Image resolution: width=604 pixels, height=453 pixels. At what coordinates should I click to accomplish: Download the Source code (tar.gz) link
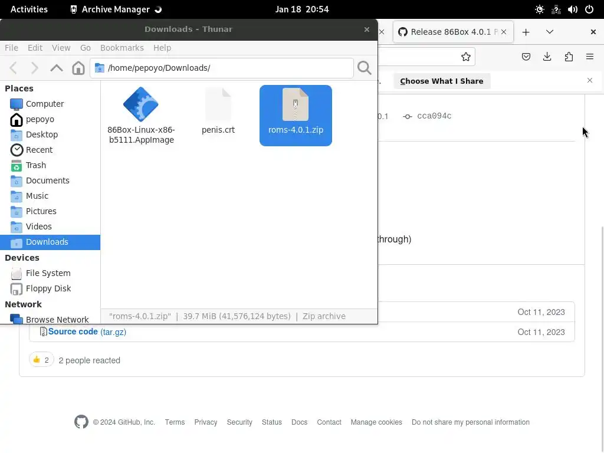(87, 332)
